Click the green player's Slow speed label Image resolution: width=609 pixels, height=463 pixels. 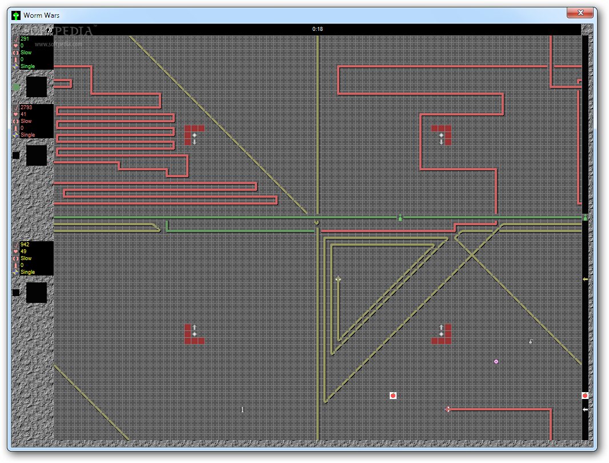coord(26,53)
